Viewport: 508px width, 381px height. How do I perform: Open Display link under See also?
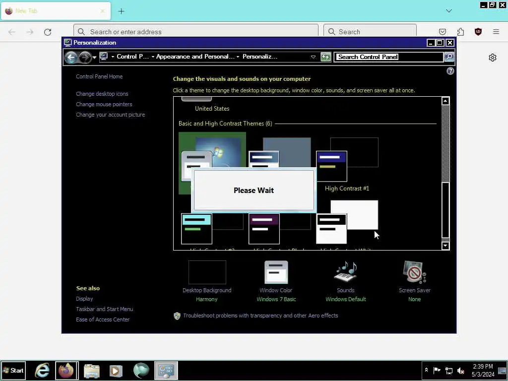tap(84, 299)
